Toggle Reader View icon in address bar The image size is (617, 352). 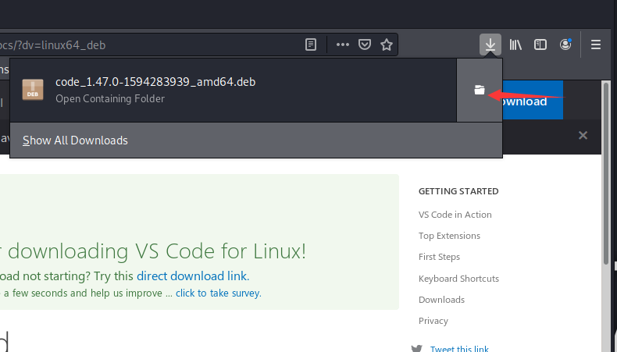coord(311,44)
